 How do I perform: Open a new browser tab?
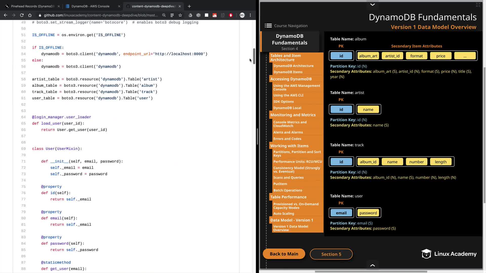(x=189, y=6)
